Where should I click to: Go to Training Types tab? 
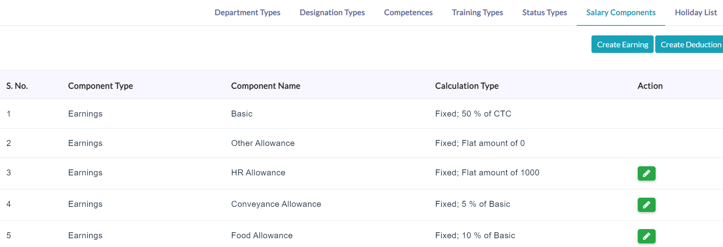pos(477,13)
